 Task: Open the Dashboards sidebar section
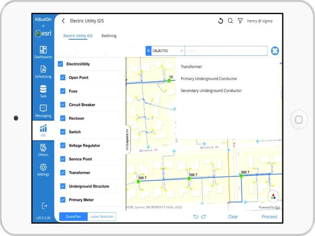pyautogui.click(x=43, y=52)
